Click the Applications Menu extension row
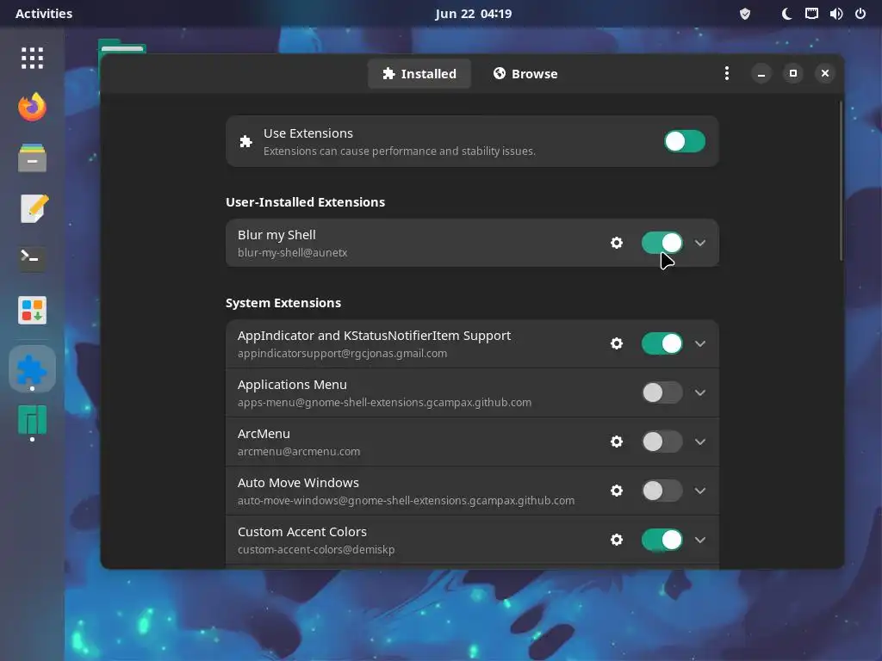The width and height of the screenshot is (882, 661). point(472,392)
